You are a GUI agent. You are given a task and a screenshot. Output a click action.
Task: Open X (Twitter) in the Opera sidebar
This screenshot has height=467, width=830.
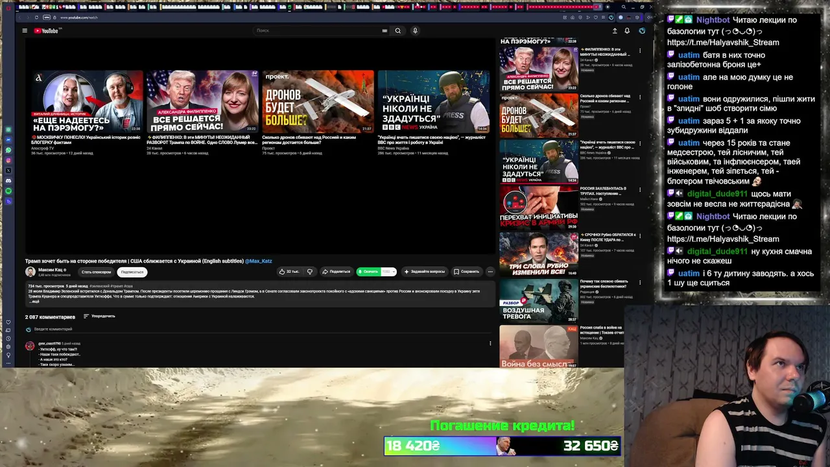pyautogui.click(x=8, y=171)
